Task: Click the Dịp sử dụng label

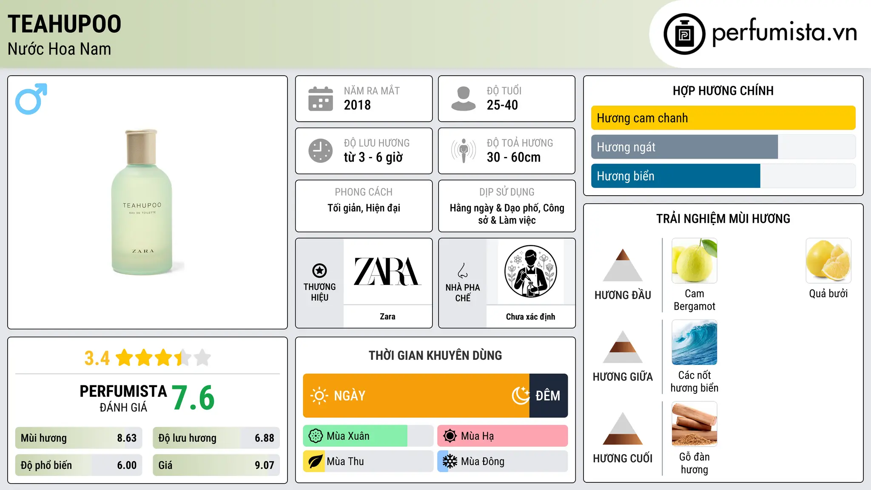Action: (507, 192)
